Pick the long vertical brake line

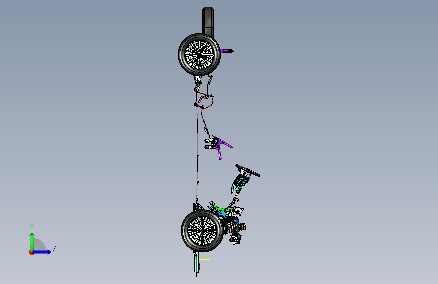[x=197, y=153]
